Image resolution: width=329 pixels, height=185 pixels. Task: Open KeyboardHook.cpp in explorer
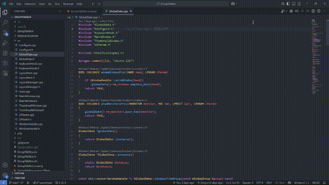30,64
